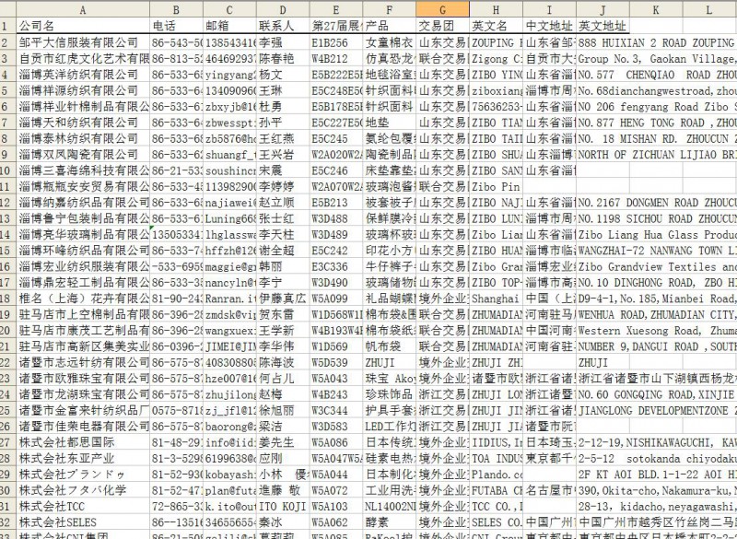Viewport: 737px width, 539px height.
Task: Click the 交易团 header cell
Action: (x=443, y=26)
